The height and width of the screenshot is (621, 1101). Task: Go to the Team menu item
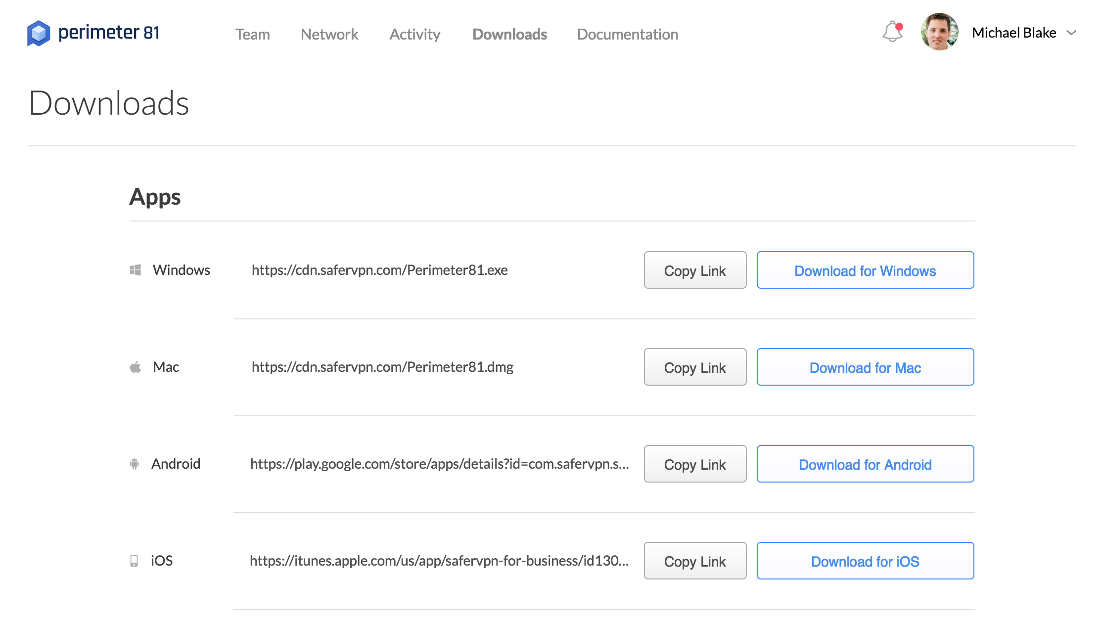coord(252,34)
